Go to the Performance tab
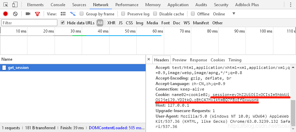 127,5
